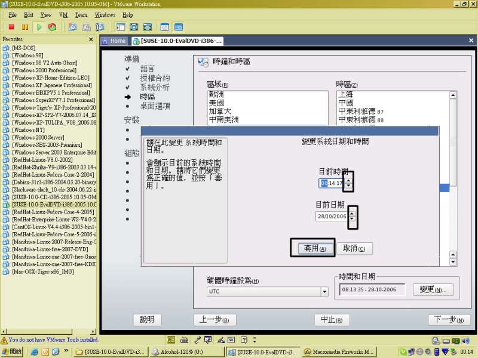478x358 pixels.
Task: Select [Windows 98] in Favorites
Action: [x=27, y=55]
